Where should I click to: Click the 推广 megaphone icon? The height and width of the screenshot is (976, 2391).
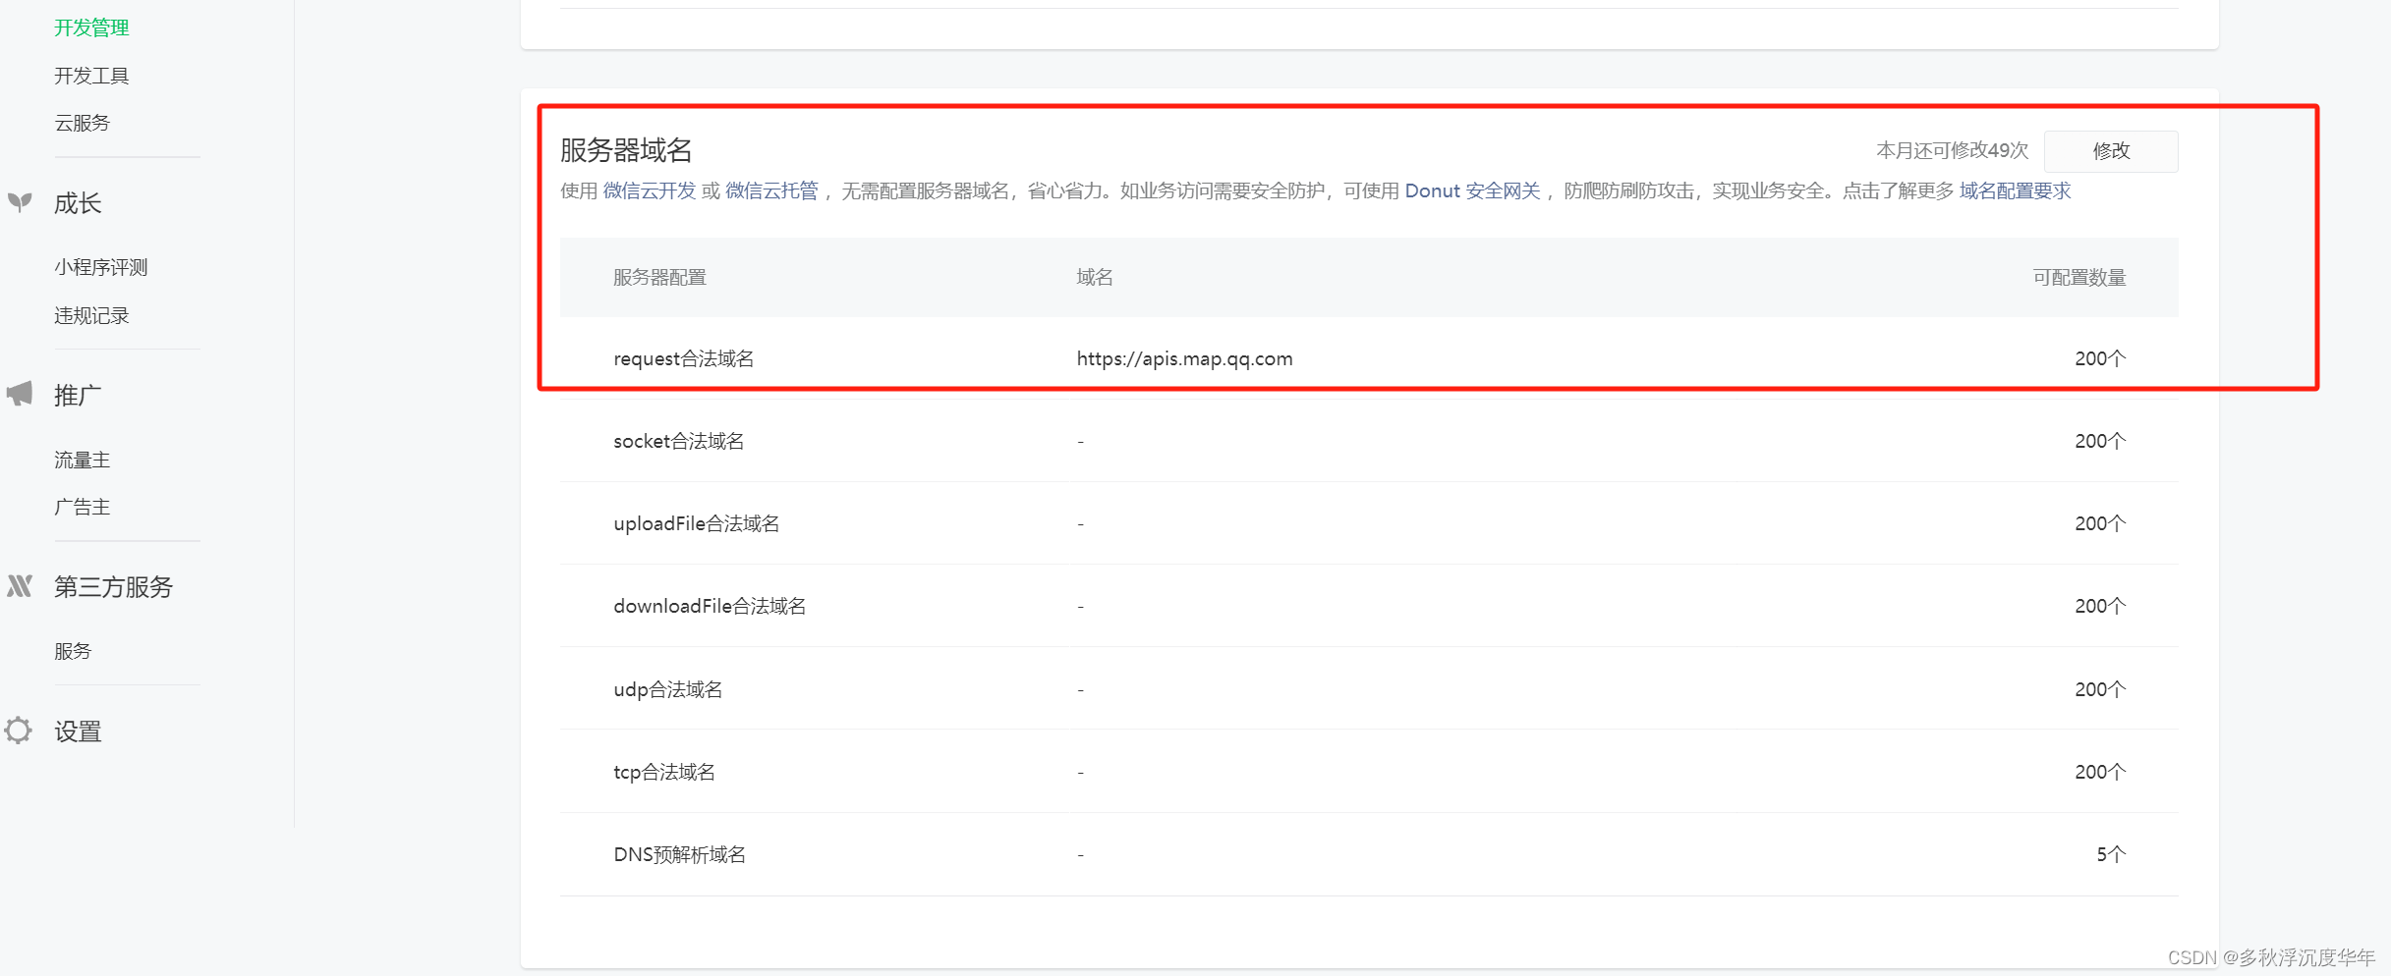tap(20, 394)
